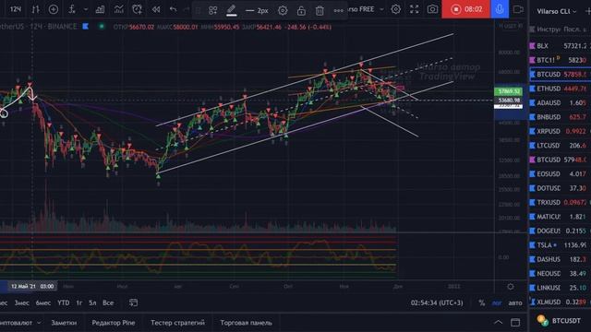The height and width of the screenshot is (332, 591).
Task: Select TRXUSD in the watchlist
Action: (x=561, y=203)
